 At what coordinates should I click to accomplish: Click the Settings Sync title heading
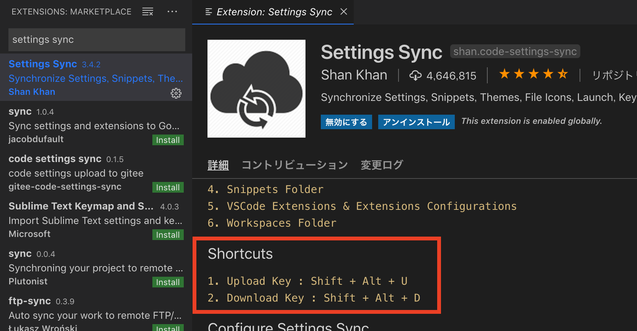[x=382, y=52]
